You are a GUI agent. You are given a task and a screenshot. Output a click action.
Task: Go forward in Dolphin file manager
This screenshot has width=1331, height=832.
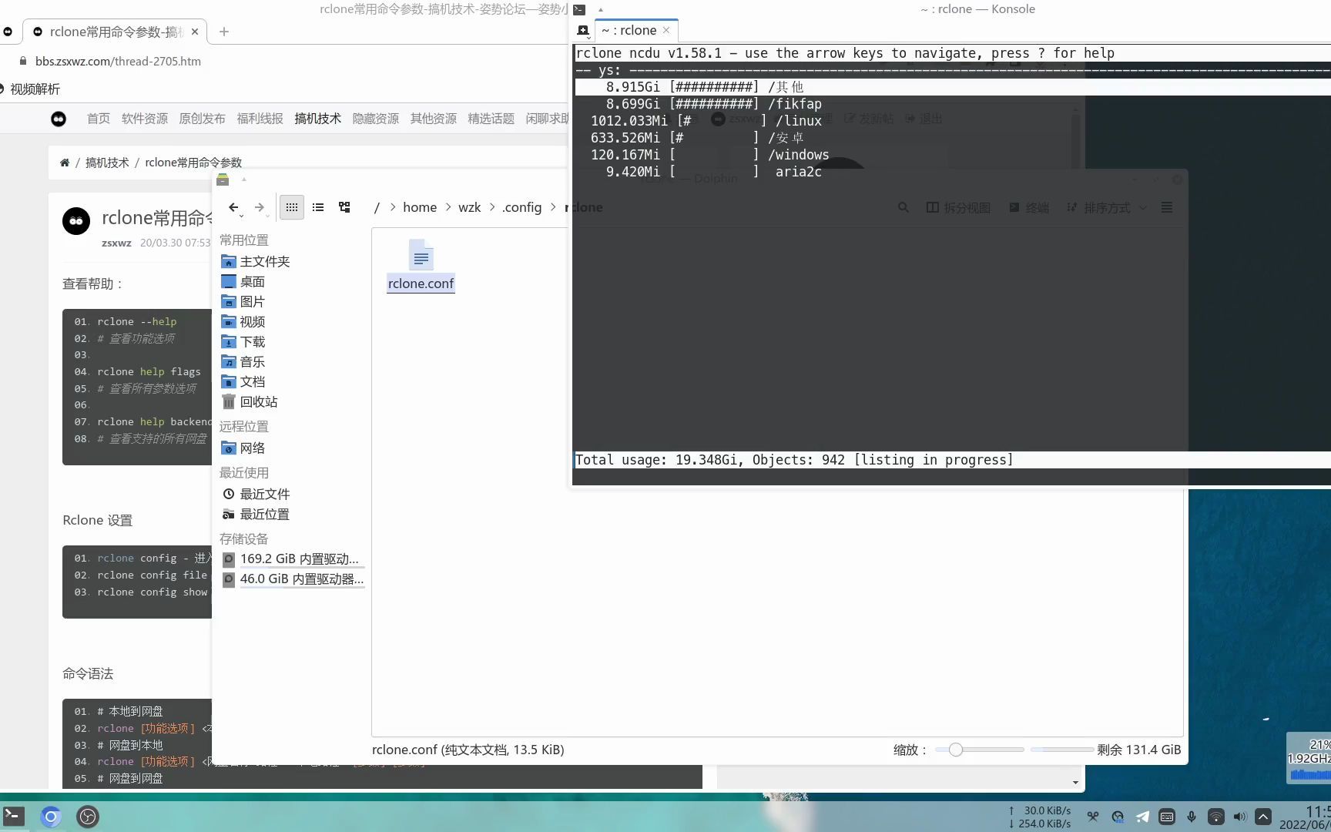point(260,207)
